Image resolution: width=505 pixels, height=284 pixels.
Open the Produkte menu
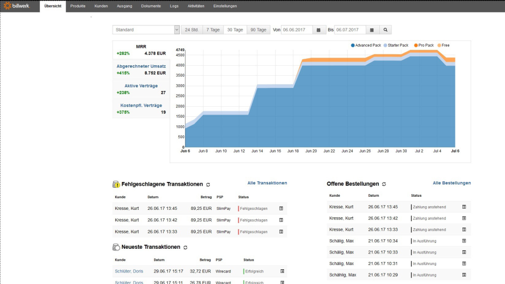tap(78, 6)
